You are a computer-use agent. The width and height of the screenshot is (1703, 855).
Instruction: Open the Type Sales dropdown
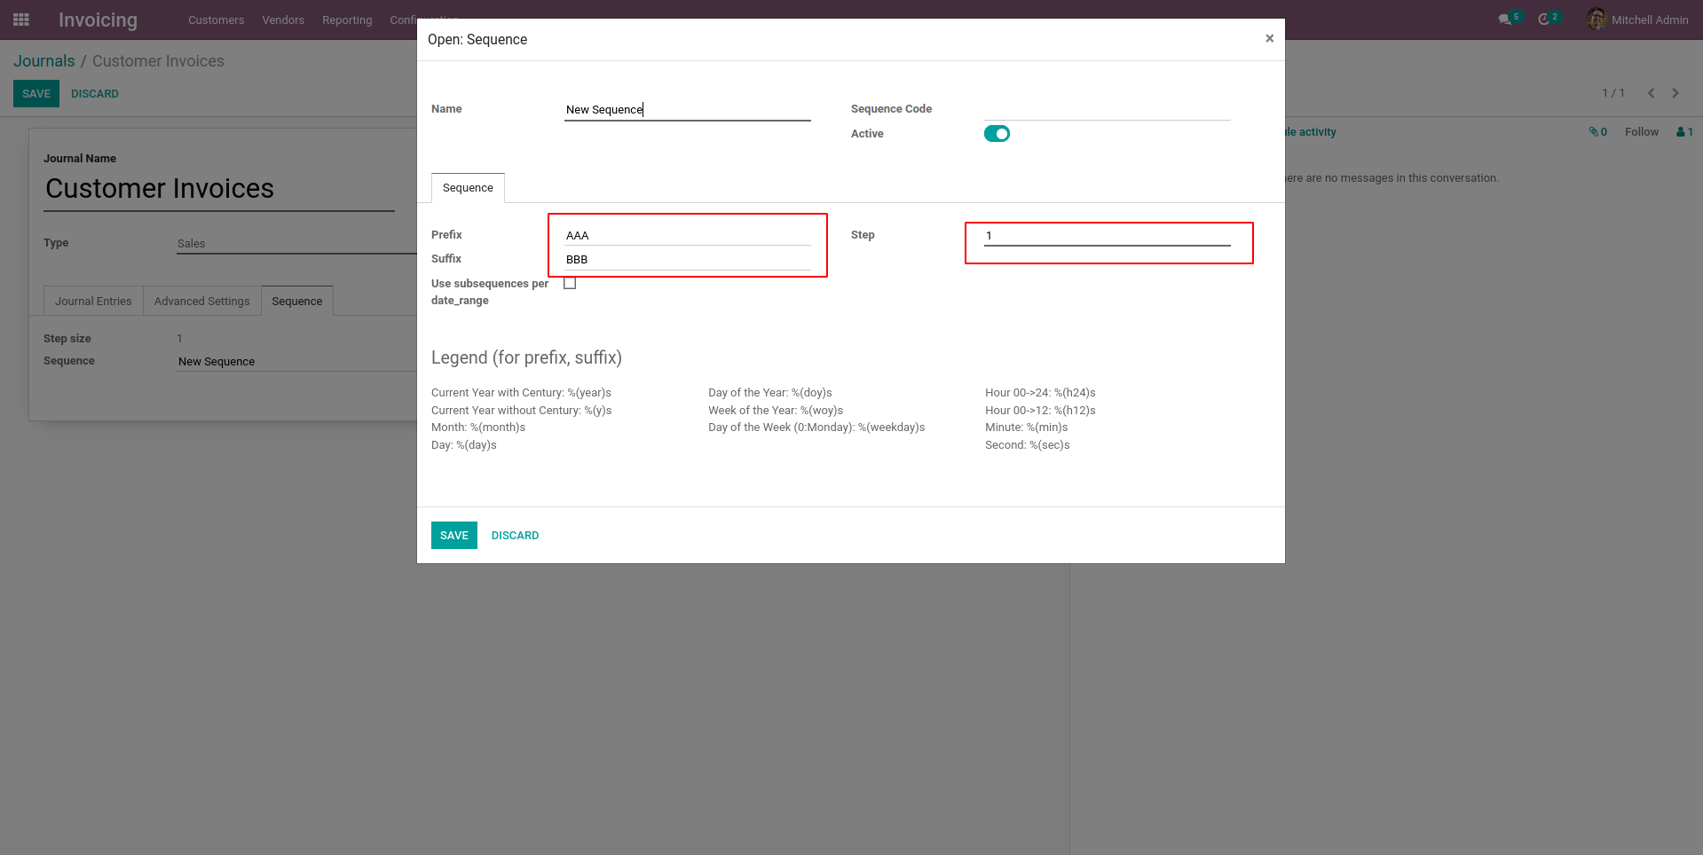pyautogui.click(x=296, y=244)
